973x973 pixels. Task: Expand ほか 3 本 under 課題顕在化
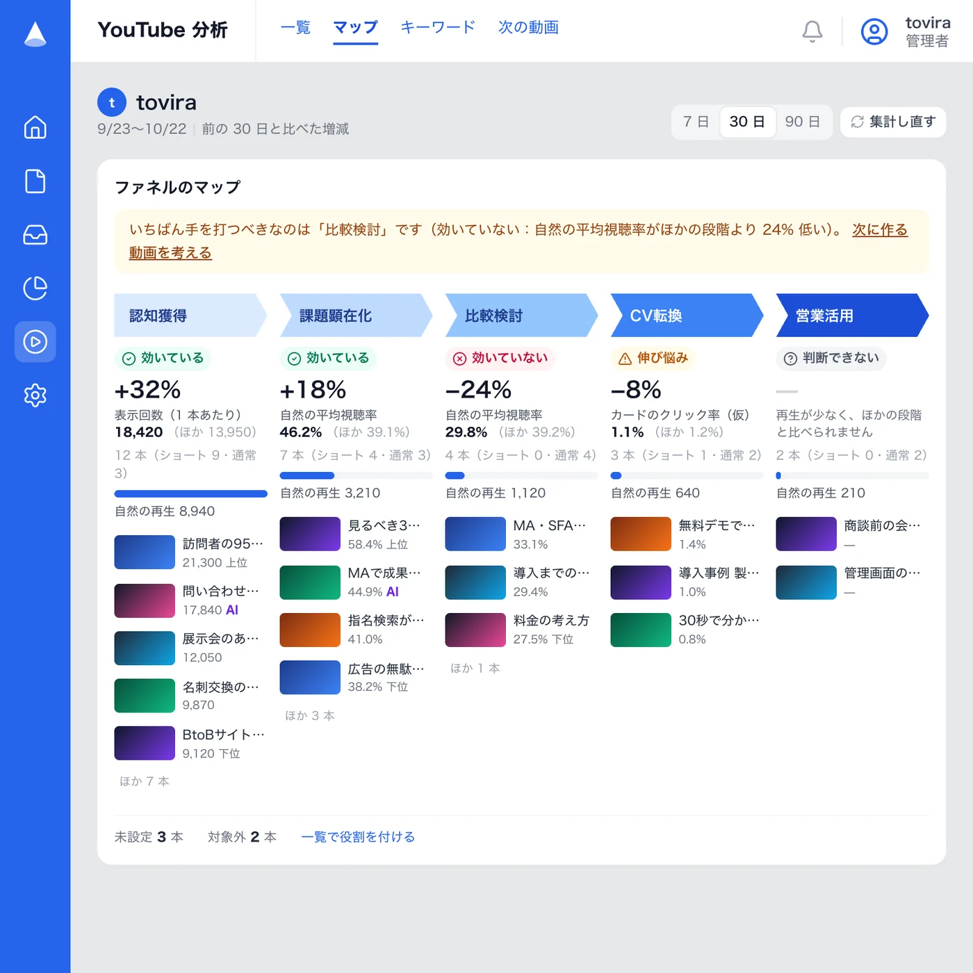click(x=310, y=715)
